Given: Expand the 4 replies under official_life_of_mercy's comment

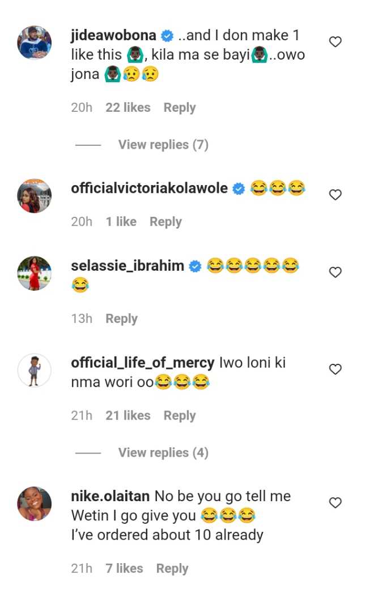Looking at the screenshot, I should pyautogui.click(x=163, y=452).
